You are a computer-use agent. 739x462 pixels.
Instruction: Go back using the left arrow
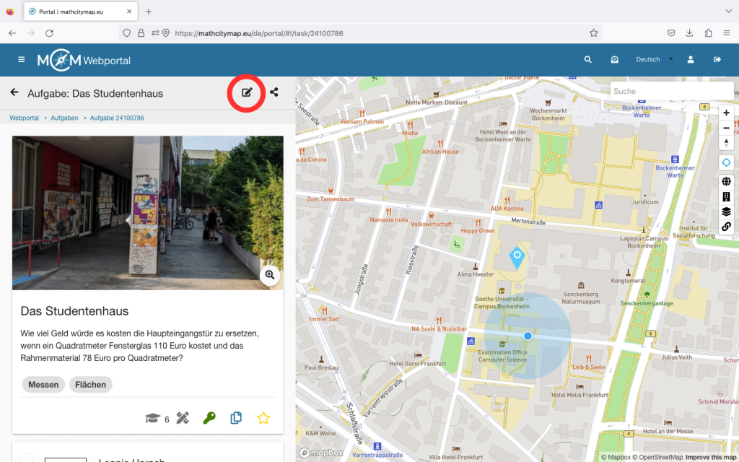[x=14, y=92]
